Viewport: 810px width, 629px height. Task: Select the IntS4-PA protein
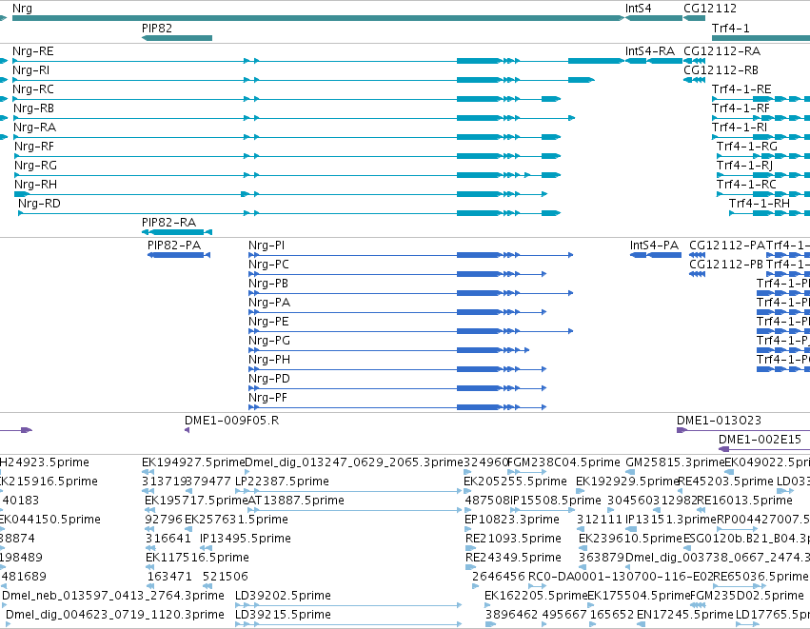point(655,246)
